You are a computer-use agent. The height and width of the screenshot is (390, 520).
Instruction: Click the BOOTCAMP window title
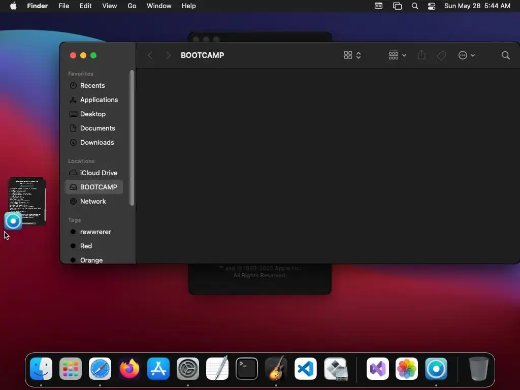[x=202, y=55]
